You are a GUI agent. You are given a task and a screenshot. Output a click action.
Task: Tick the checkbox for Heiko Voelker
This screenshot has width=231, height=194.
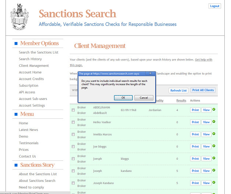coord(73,122)
